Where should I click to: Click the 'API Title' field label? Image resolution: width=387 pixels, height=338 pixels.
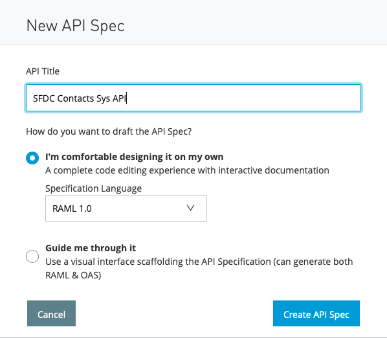pos(43,71)
